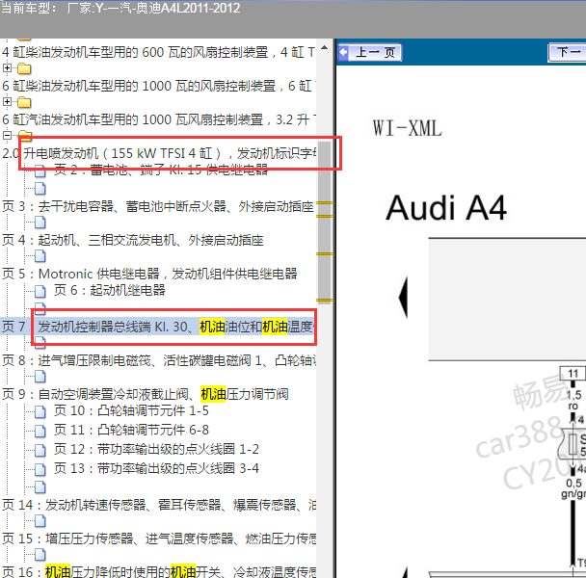The width and height of the screenshot is (586, 578).
Task: Open 页 12 带功率输出级的点火线圈 1-2
Action: coord(156,449)
